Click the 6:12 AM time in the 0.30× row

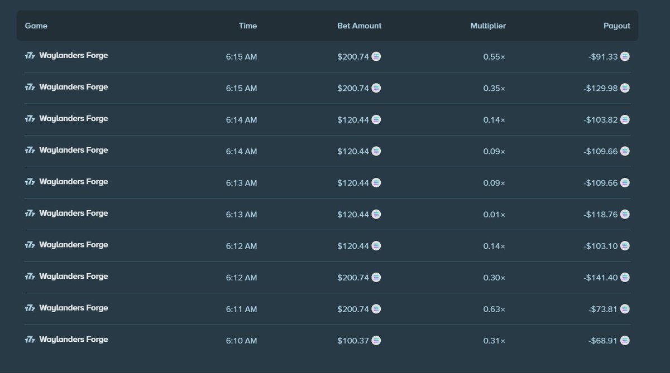242,278
